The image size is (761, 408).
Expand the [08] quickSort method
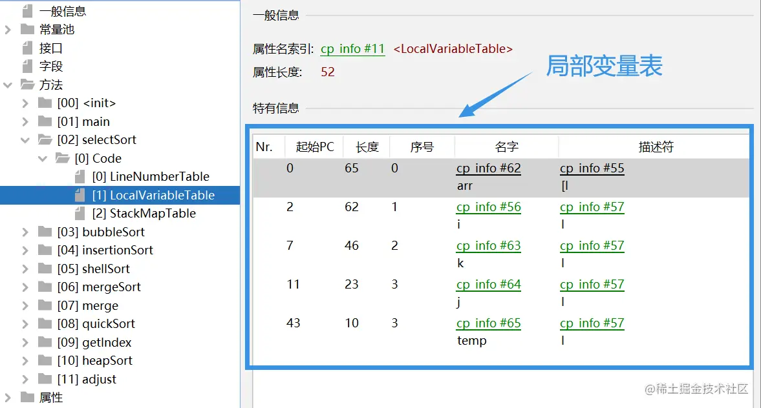click(x=25, y=324)
